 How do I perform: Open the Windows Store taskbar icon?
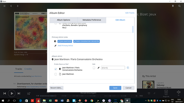[26, 101]
